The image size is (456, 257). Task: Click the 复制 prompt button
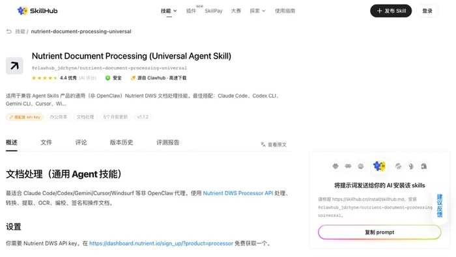pyautogui.click(x=380, y=232)
